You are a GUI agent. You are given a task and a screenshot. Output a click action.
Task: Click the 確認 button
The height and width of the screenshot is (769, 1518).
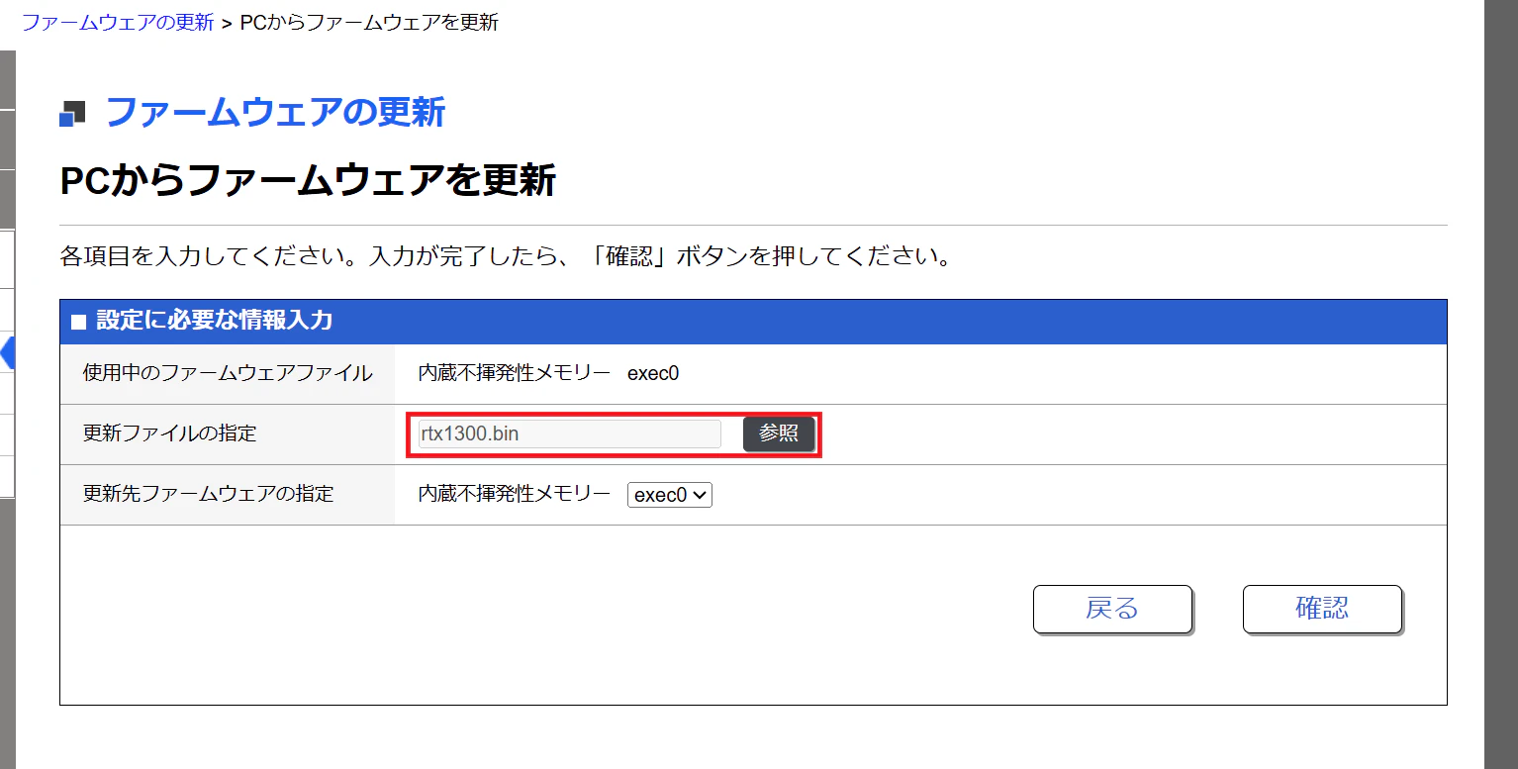coord(1322,609)
